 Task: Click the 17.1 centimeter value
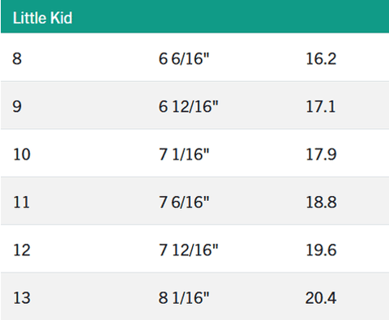321,106
